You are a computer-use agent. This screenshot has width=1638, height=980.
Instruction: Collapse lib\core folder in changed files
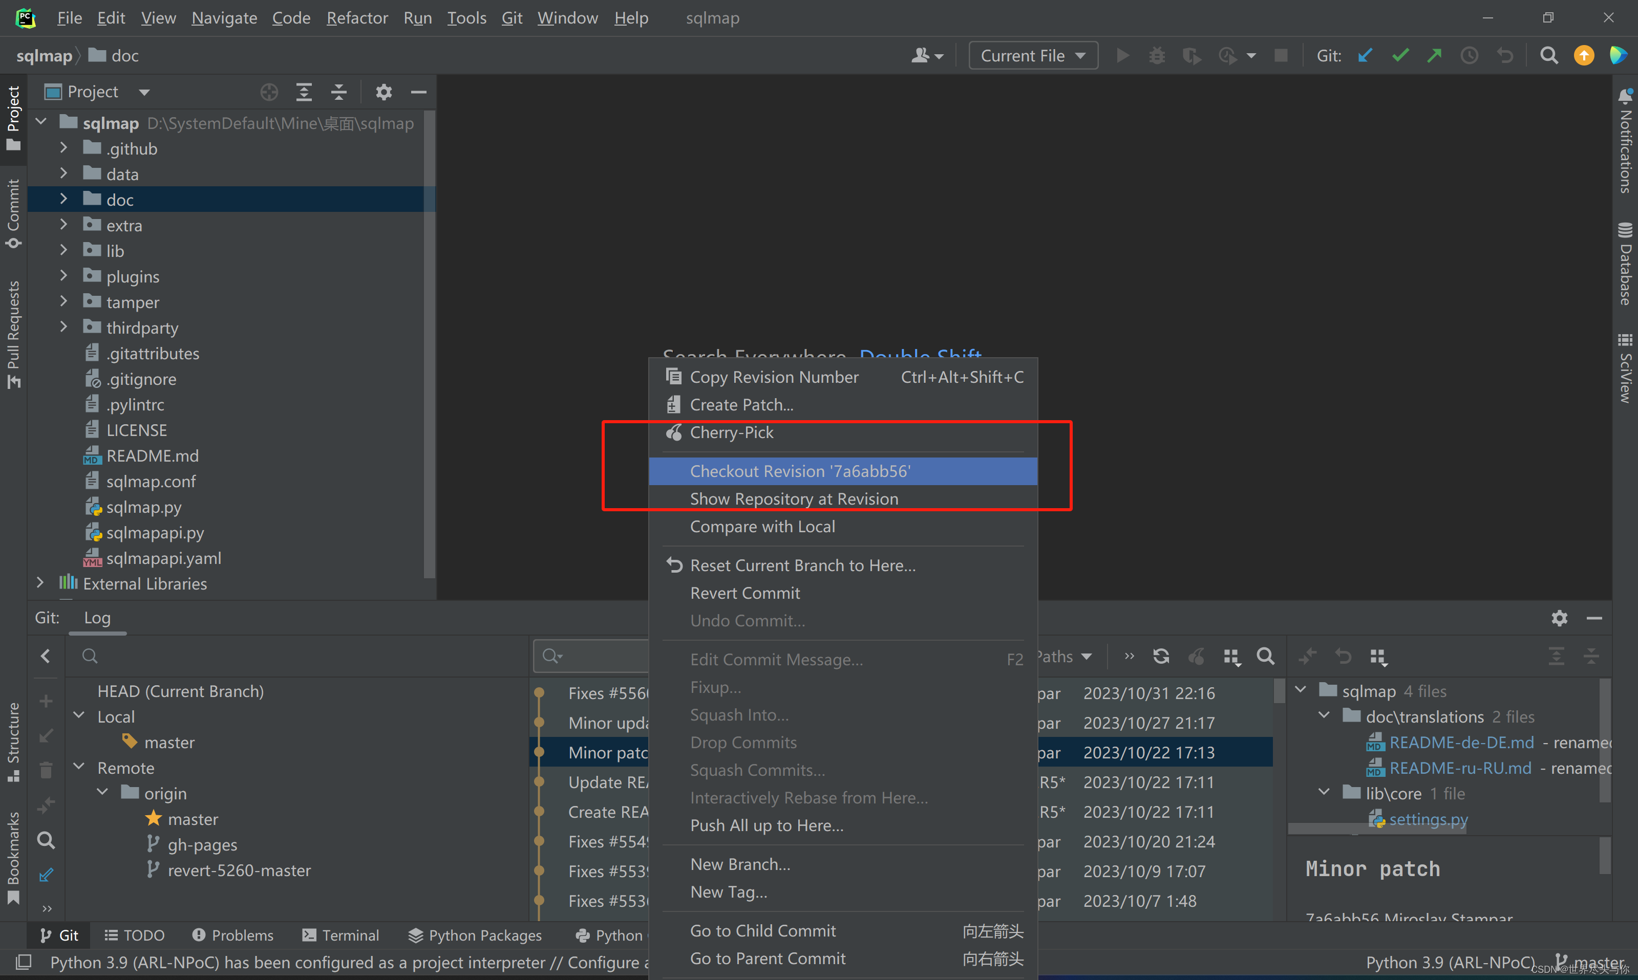coord(1324,793)
